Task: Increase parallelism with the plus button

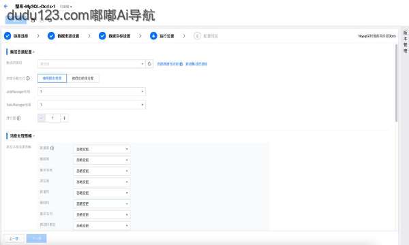Action: (x=65, y=118)
